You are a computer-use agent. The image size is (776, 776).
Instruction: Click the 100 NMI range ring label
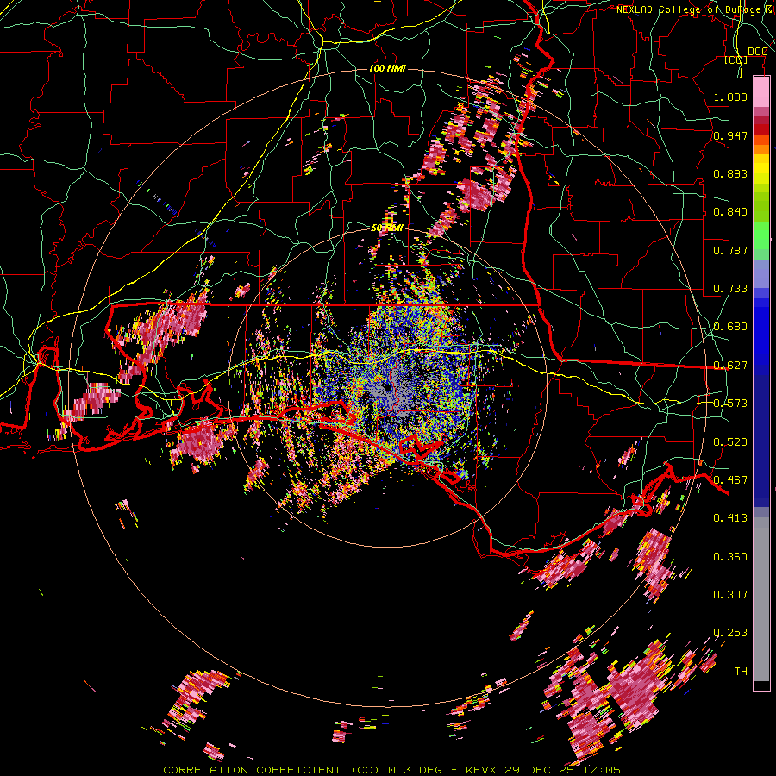click(387, 68)
